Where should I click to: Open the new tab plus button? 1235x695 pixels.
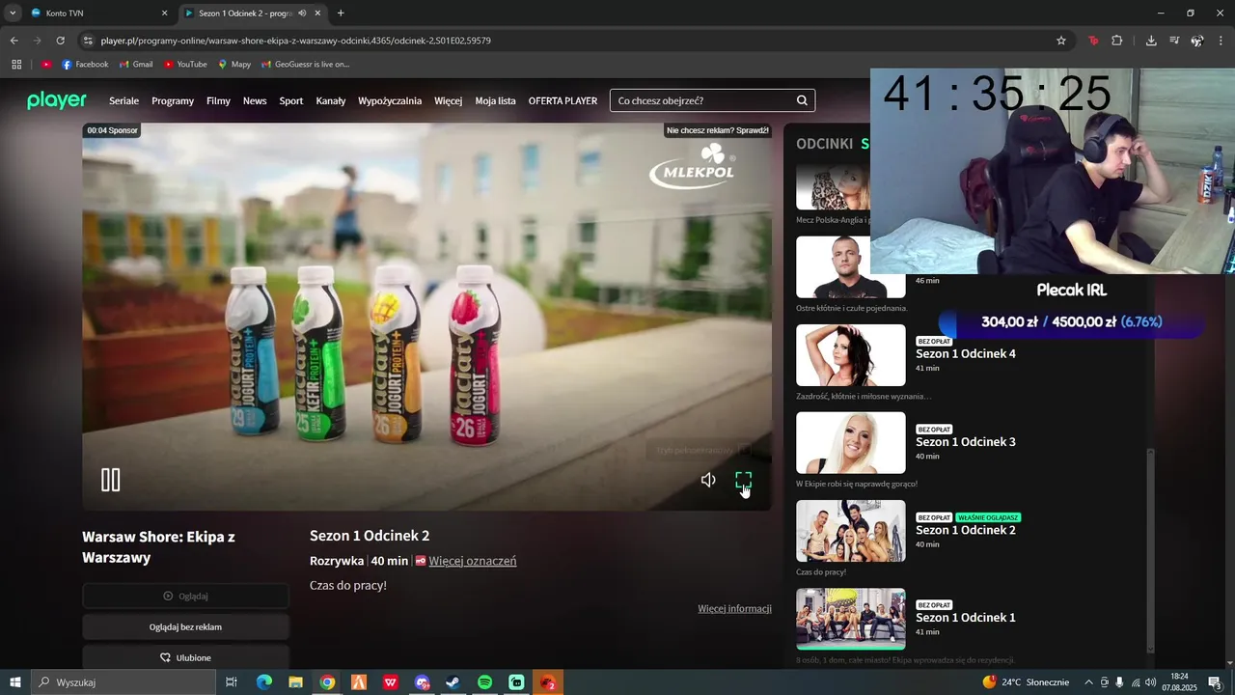click(x=341, y=13)
